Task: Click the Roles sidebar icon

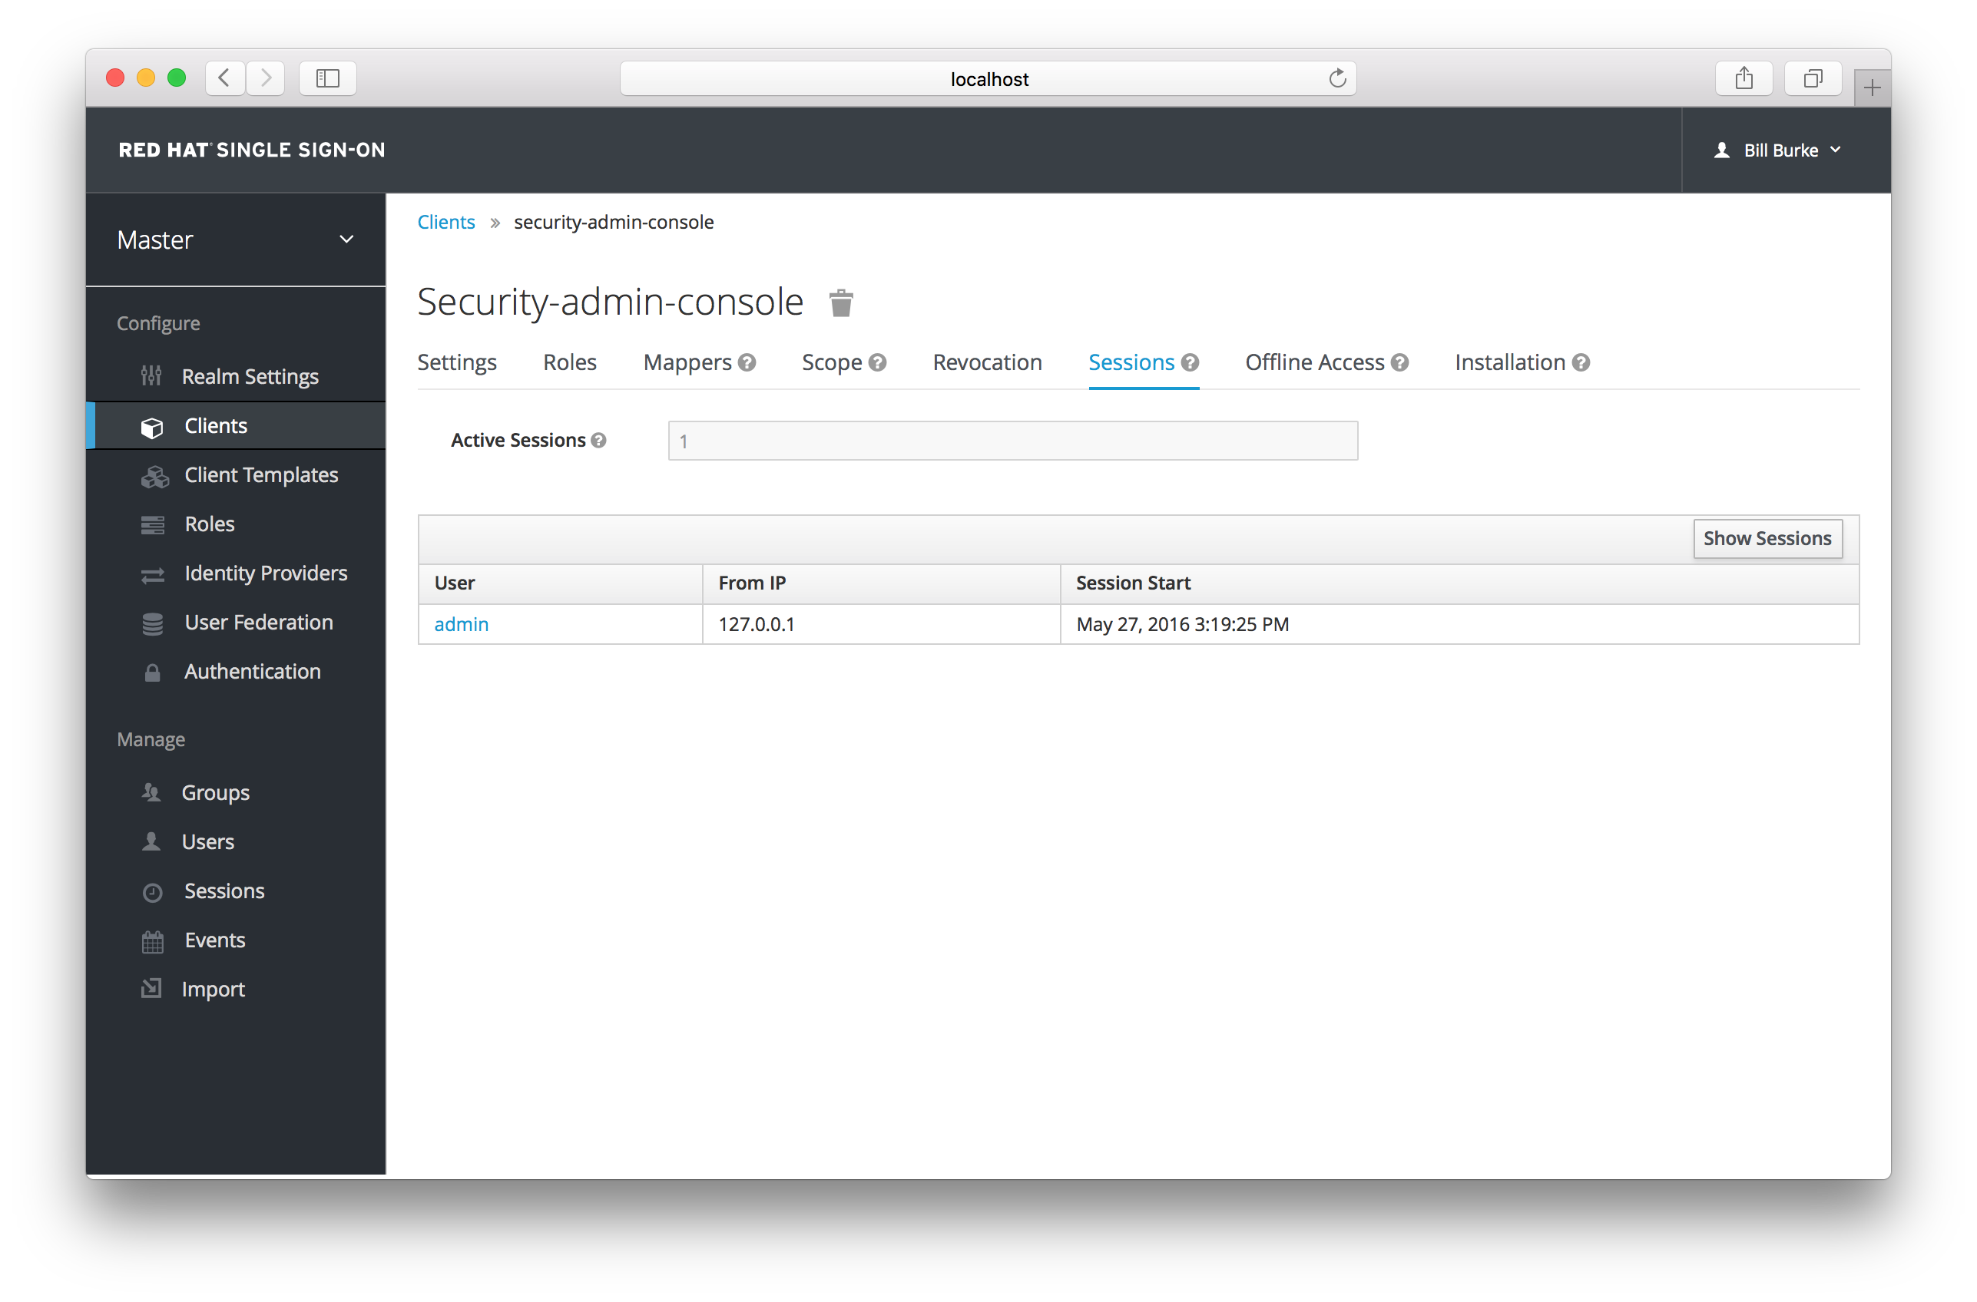Action: (156, 523)
